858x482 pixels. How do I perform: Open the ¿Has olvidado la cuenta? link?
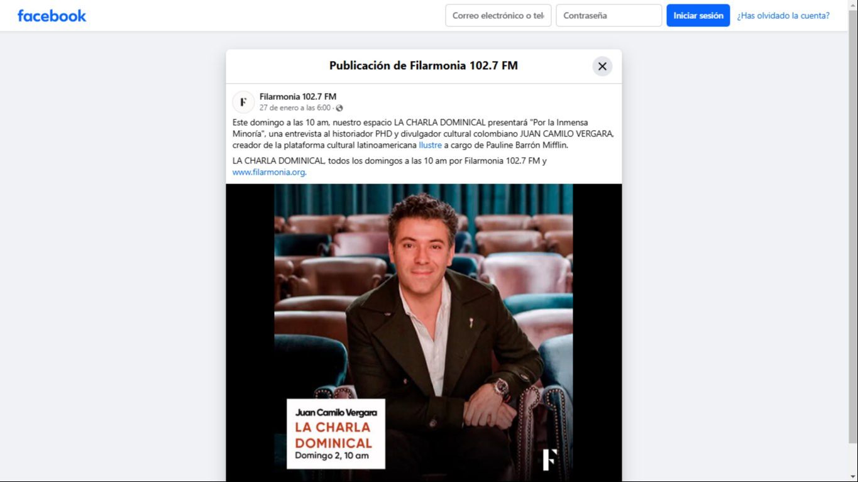[783, 16]
